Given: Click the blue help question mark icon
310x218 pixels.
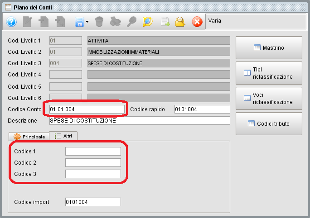Looking at the screenshot, I should coord(11,22).
